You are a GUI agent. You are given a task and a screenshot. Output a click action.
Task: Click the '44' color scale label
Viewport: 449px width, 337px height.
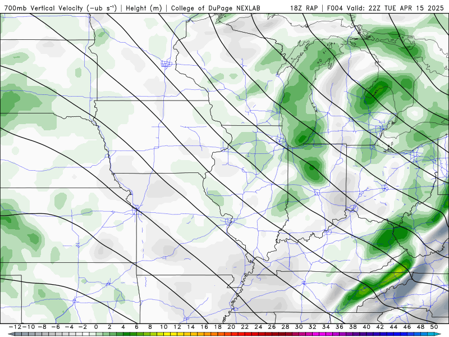(x=393, y=327)
